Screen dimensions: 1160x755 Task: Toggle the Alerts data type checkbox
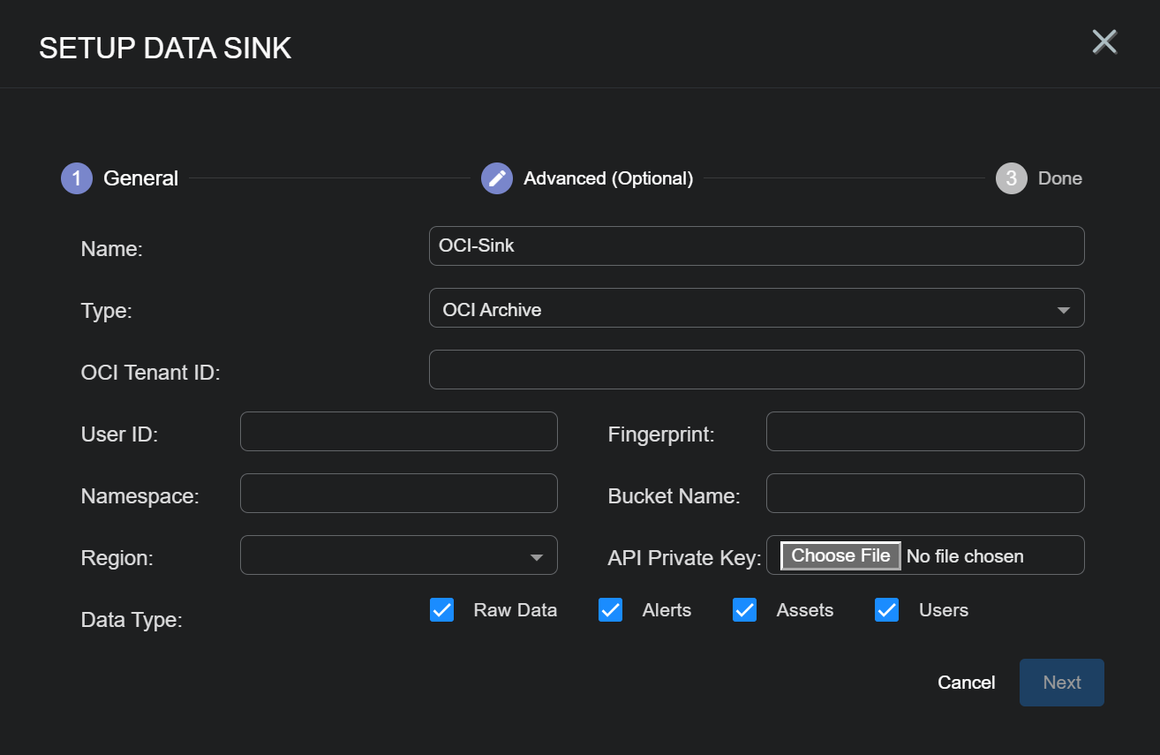pos(610,610)
